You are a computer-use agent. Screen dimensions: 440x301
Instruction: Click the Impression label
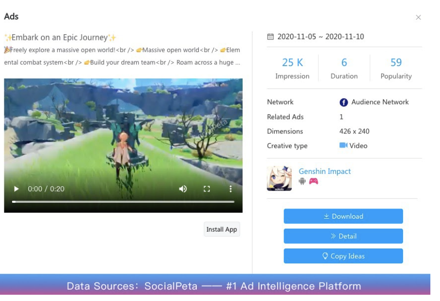click(292, 76)
